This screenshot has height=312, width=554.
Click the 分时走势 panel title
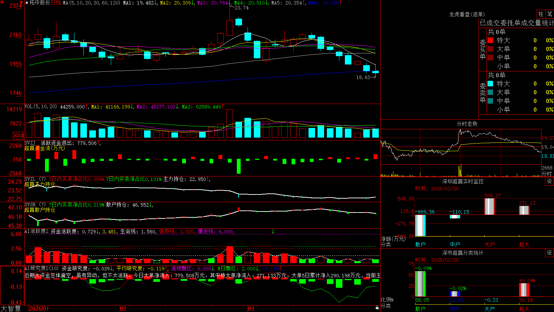[x=467, y=124]
